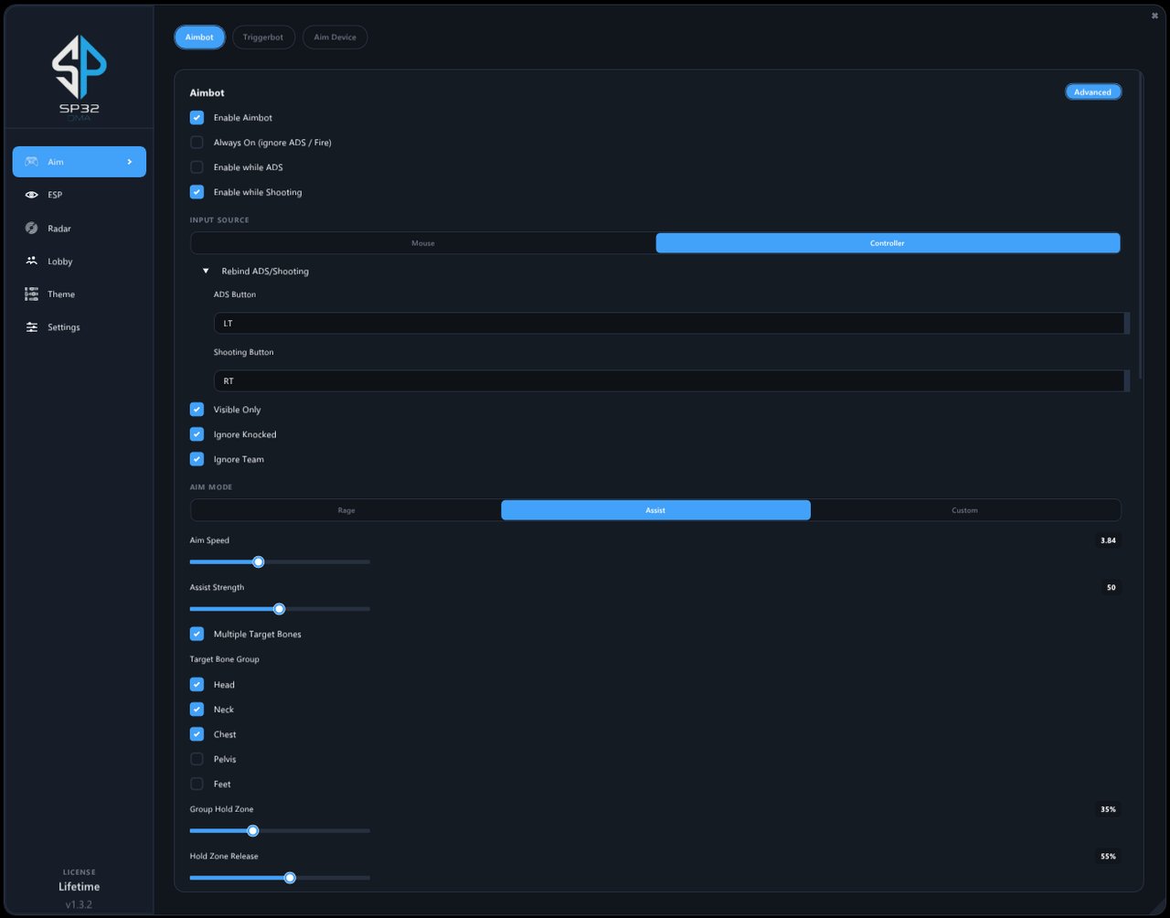
Task: Open the Aim Device tab
Action: coord(335,37)
